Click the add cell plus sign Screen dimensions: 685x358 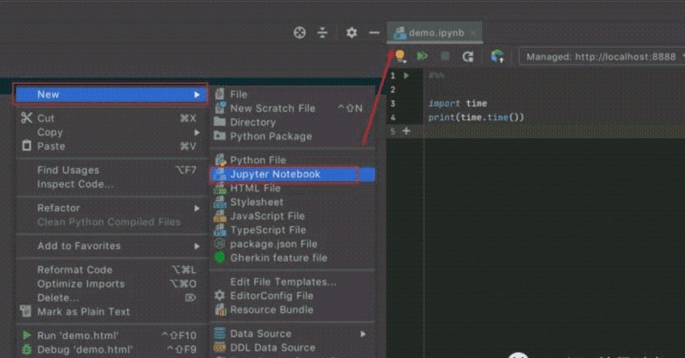pos(406,131)
